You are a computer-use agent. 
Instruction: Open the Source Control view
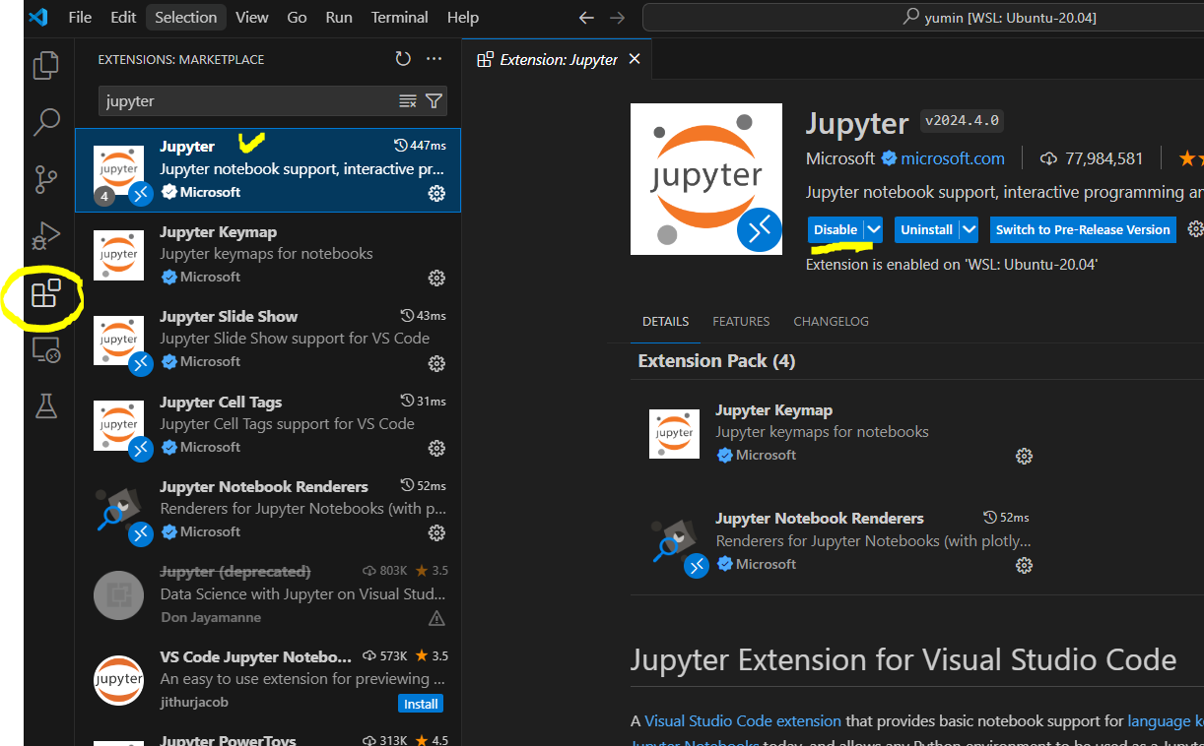[46, 179]
